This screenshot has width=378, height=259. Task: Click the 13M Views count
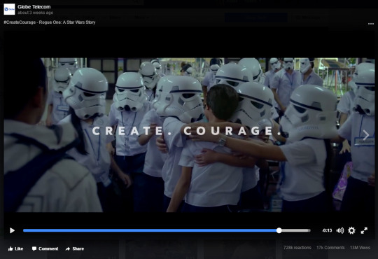360,248
